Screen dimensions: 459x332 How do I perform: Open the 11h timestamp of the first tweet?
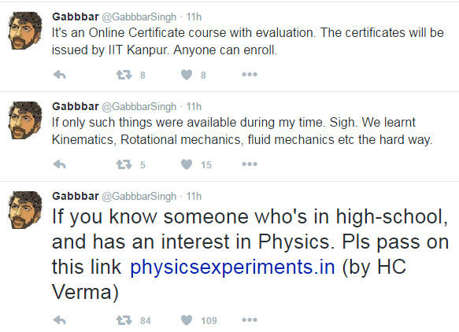[194, 17]
